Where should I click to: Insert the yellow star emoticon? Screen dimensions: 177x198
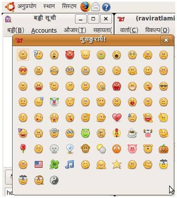coord(117,164)
